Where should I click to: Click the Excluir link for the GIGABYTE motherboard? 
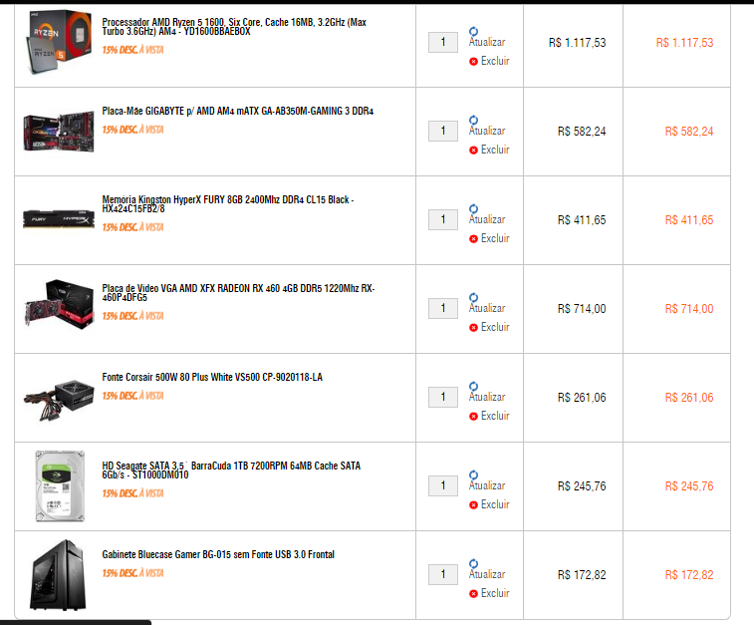tap(495, 150)
